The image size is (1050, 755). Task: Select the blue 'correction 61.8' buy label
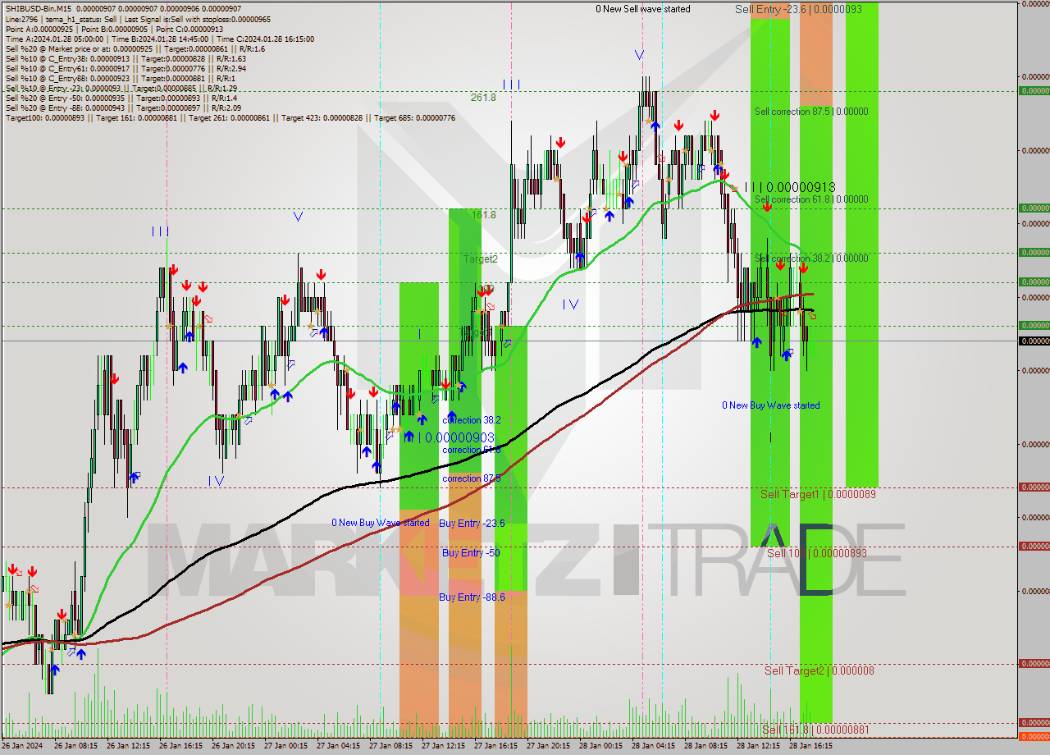click(472, 450)
